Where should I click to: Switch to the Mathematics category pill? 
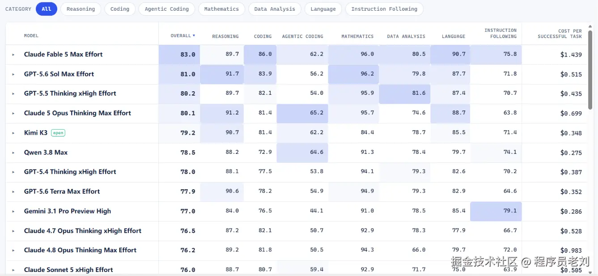tap(221, 9)
